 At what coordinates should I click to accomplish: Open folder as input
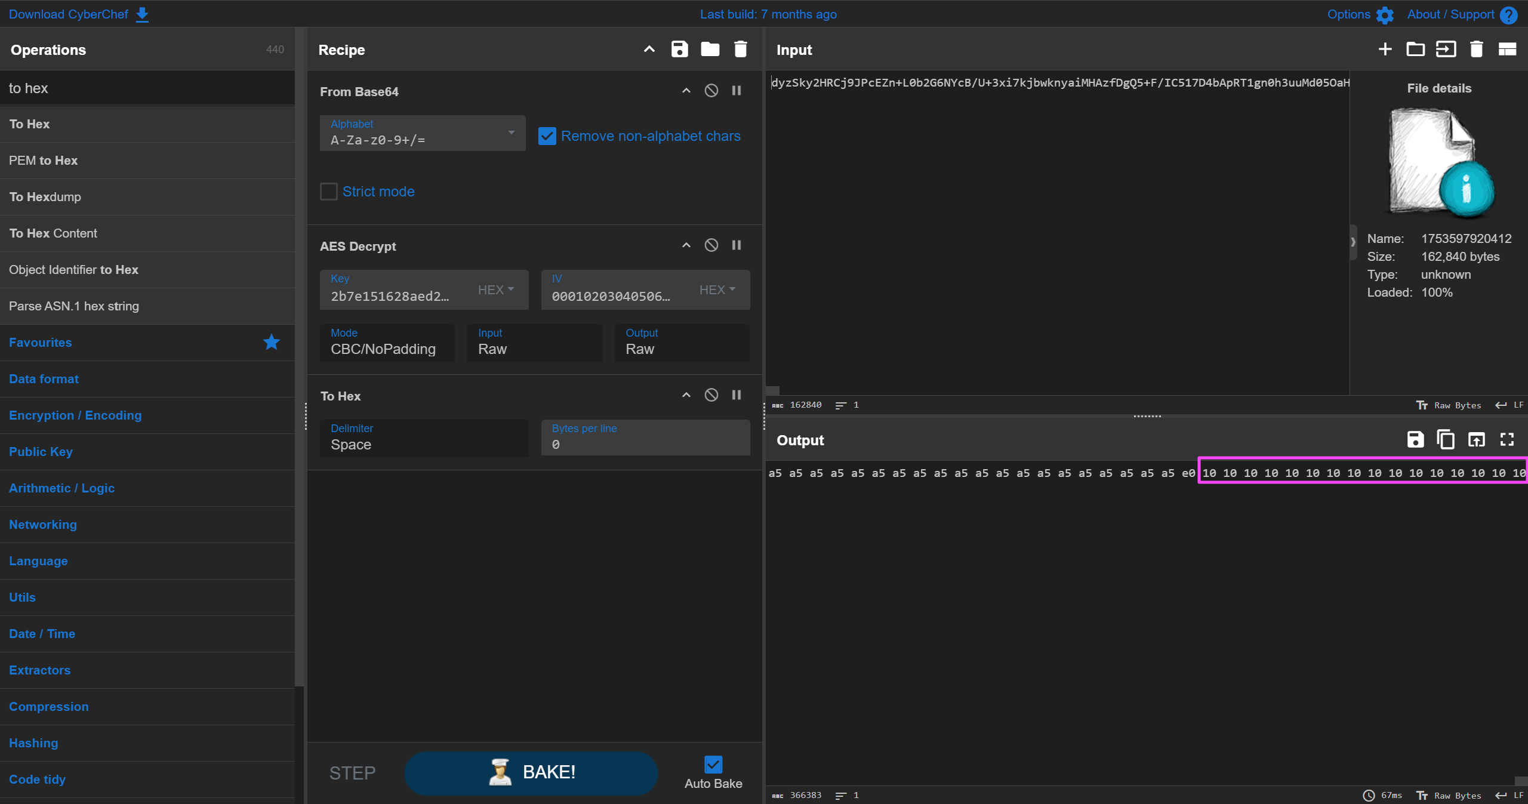click(x=1415, y=50)
